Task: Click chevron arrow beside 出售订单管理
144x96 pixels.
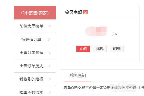Action: (50, 53)
